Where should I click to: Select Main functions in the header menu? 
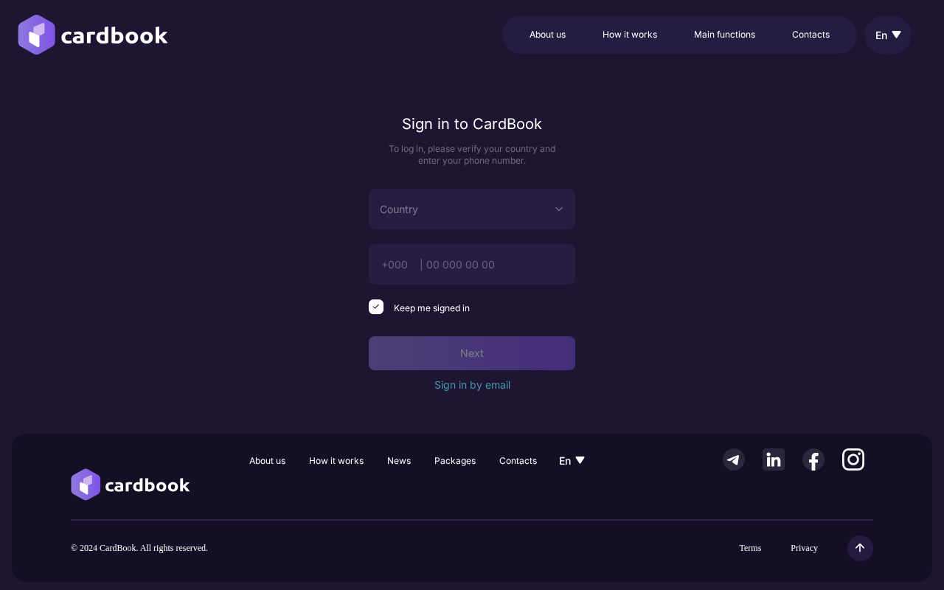click(724, 35)
